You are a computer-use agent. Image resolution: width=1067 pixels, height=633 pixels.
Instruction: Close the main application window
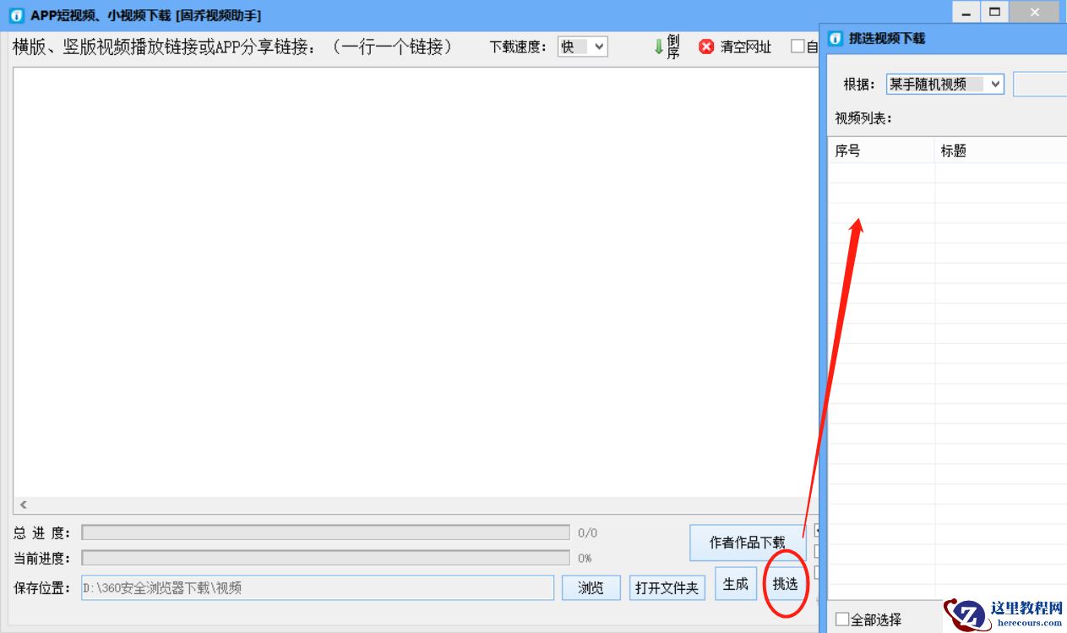[1035, 13]
